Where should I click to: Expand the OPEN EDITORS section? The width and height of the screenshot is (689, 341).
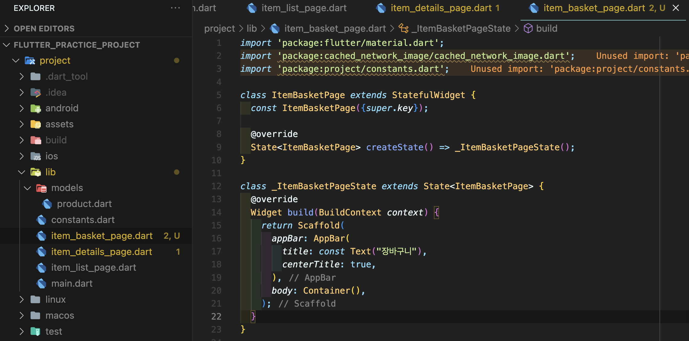coord(7,28)
